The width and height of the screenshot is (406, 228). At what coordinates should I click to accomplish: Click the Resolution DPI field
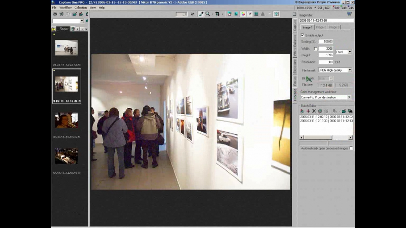(326, 62)
